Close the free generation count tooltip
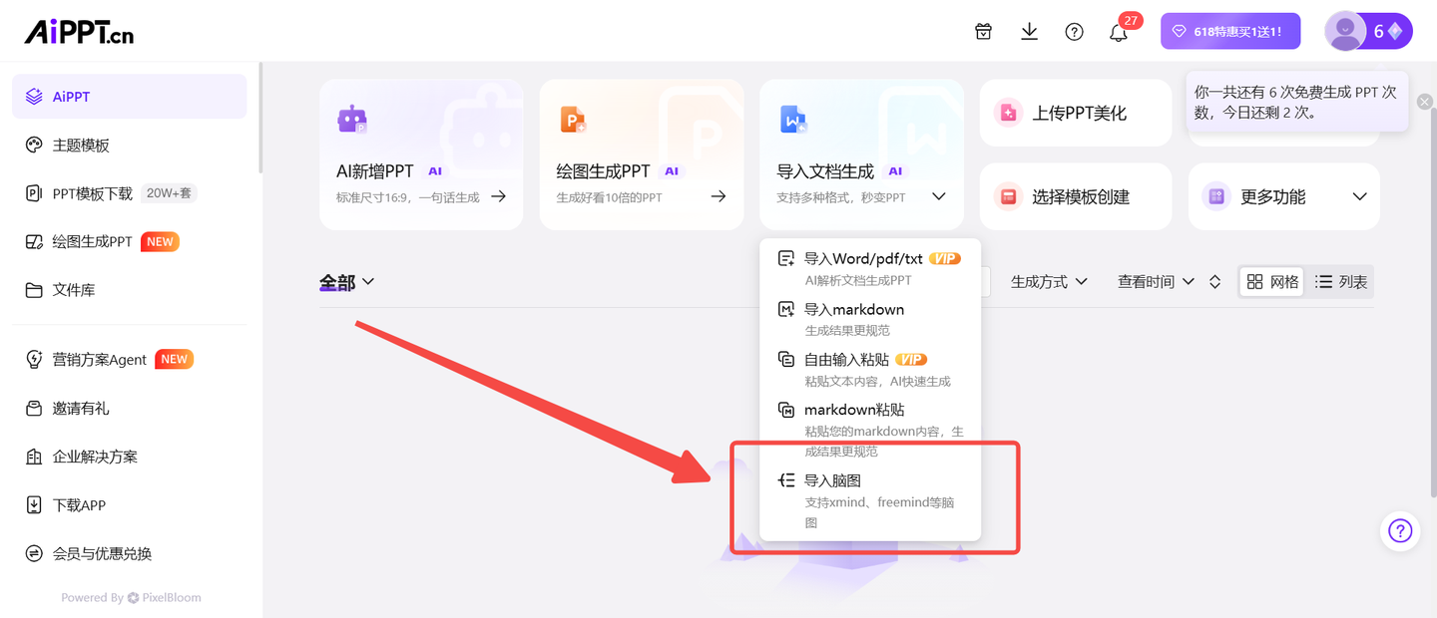 [1424, 102]
